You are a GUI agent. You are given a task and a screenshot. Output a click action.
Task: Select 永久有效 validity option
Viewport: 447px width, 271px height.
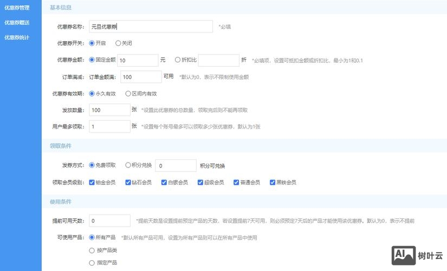pyautogui.click(x=92, y=94)
